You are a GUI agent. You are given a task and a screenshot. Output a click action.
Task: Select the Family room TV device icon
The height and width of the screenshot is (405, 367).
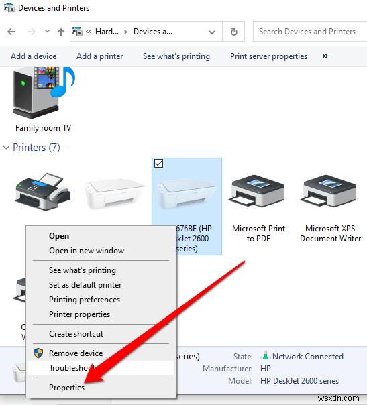(x=44, y=92)
